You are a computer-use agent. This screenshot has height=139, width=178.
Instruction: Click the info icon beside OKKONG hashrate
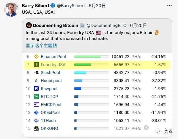coord(146,127)
